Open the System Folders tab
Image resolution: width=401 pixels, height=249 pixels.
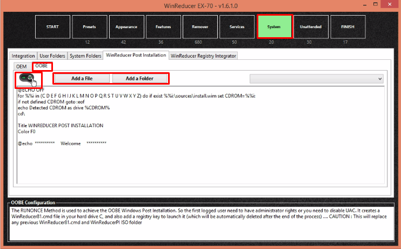pos(85,56)
